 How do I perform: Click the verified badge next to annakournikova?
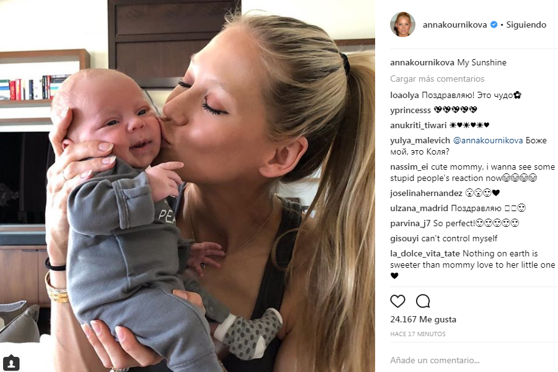point(493,25)
